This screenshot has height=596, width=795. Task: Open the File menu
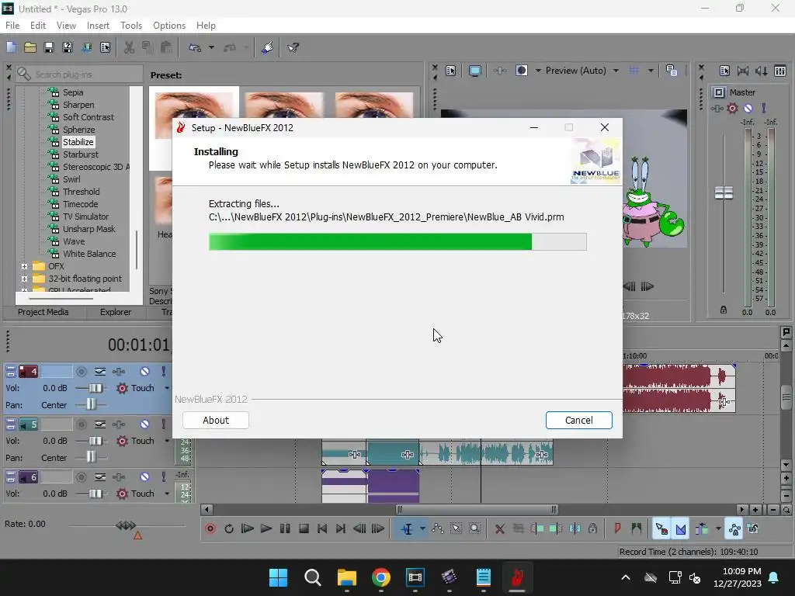(12, 26)
